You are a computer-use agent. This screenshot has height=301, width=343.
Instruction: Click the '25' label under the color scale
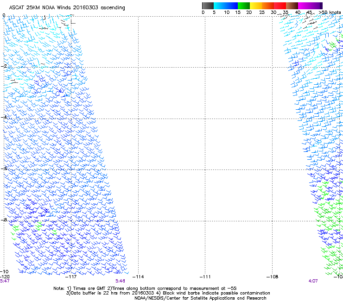[262, 13]
